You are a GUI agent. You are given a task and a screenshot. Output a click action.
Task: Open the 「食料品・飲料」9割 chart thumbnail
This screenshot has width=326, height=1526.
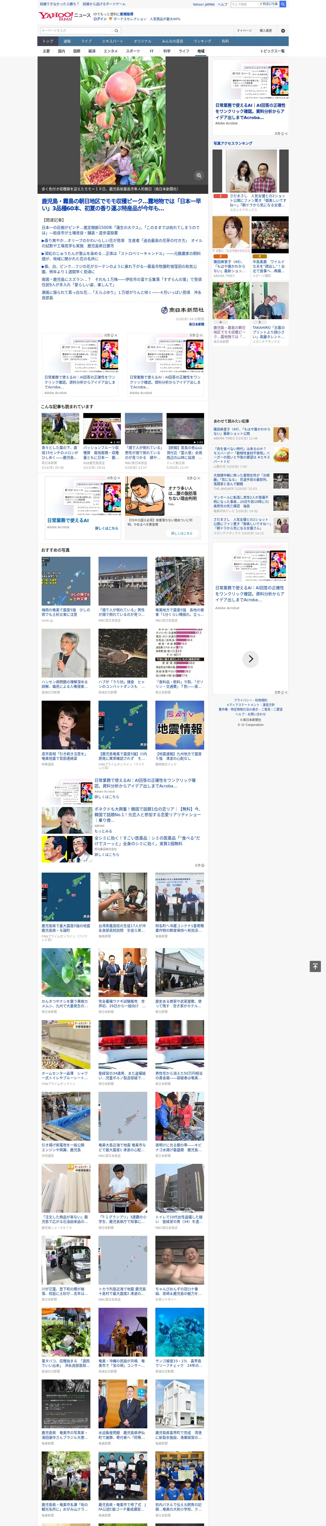coord(180,653)
